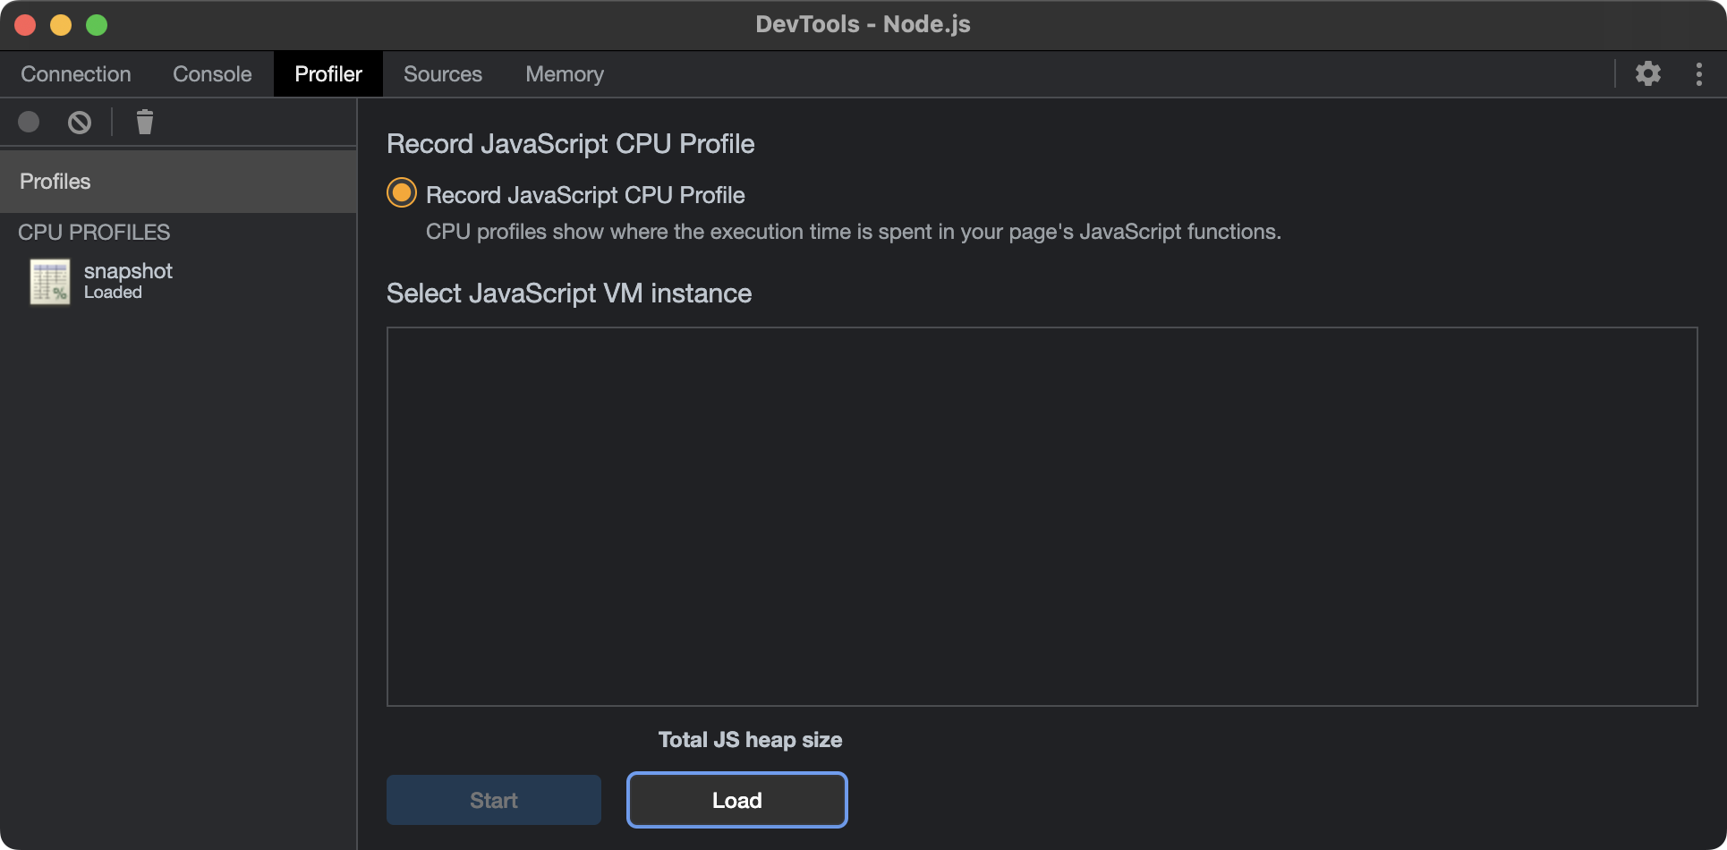Click the clear all profiles icon
Screen dimensions: 1727x850
tap(80, 122)
